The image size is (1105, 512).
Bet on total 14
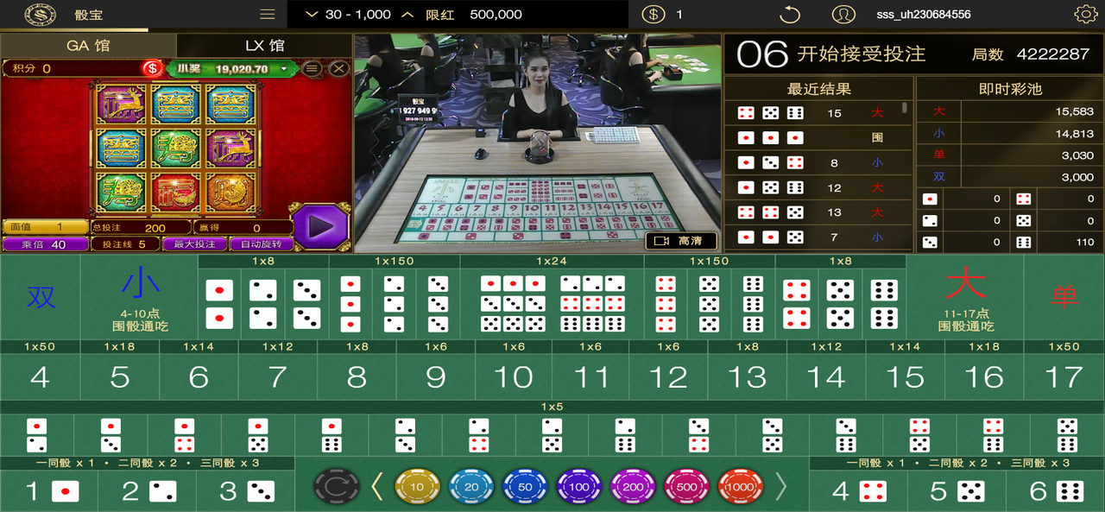point(826,377)
